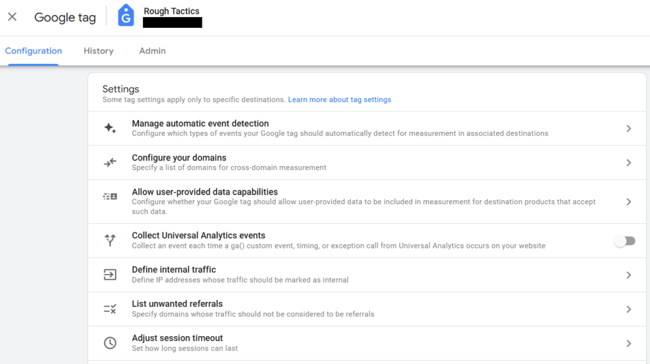Image resolution: width=650 pixels, height=364 pixels.
Task: Switch to the Admin tab
Action: point(152,51)
